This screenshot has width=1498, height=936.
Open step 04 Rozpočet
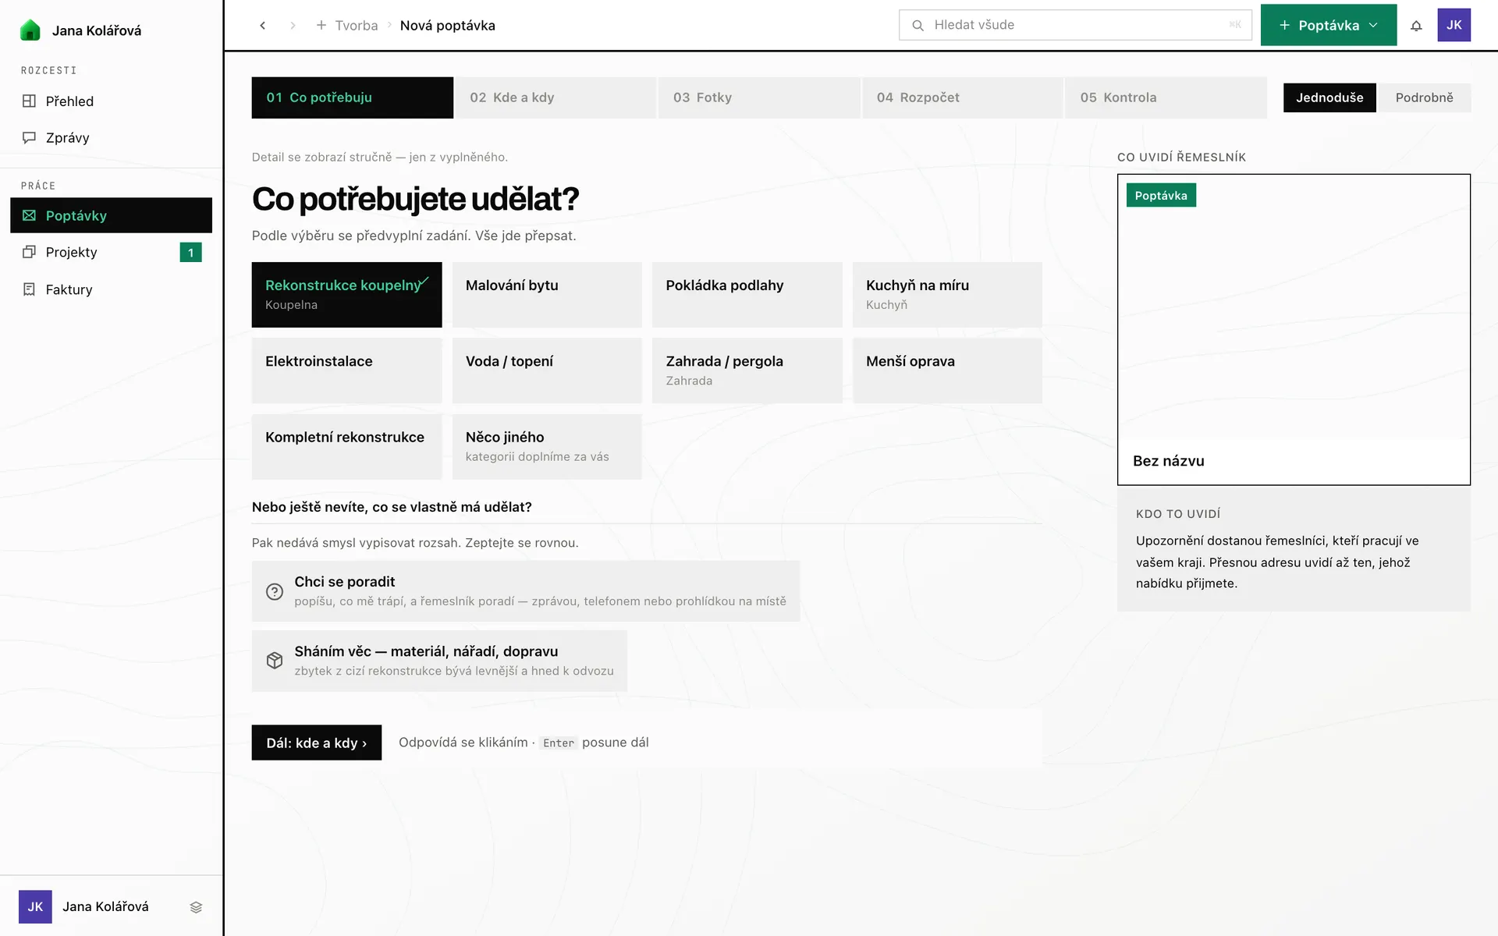(x=963, y=97)
